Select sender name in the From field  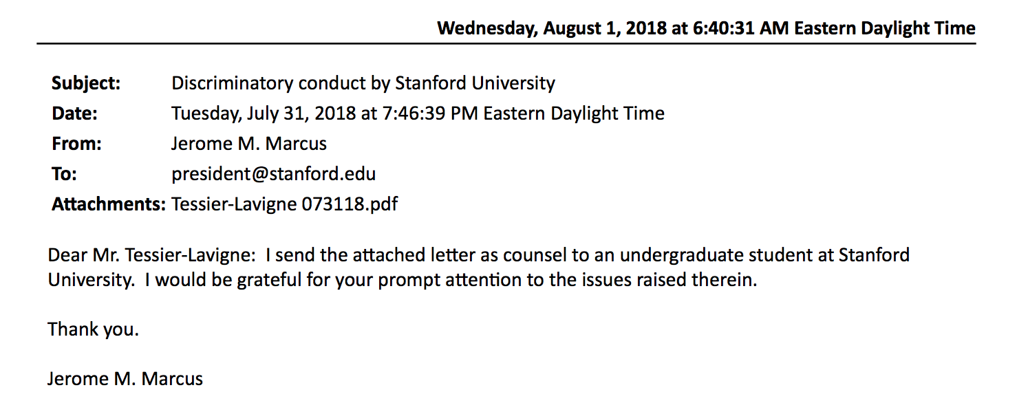pos(248,144)
